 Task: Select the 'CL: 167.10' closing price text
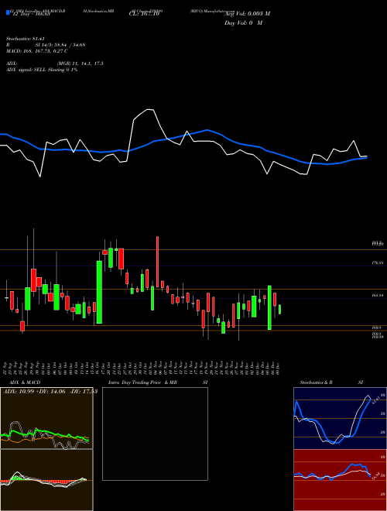tap(146, 14)
